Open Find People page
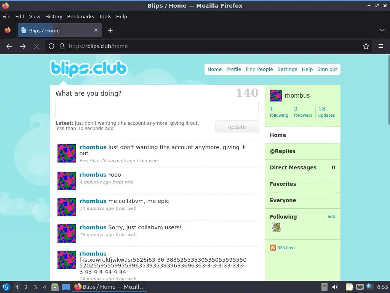Viewport: 390px width, 293px height. pos(259,69)
